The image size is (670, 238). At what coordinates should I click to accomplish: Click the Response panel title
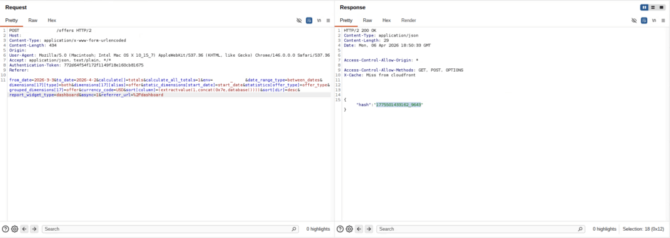[353, 7]
